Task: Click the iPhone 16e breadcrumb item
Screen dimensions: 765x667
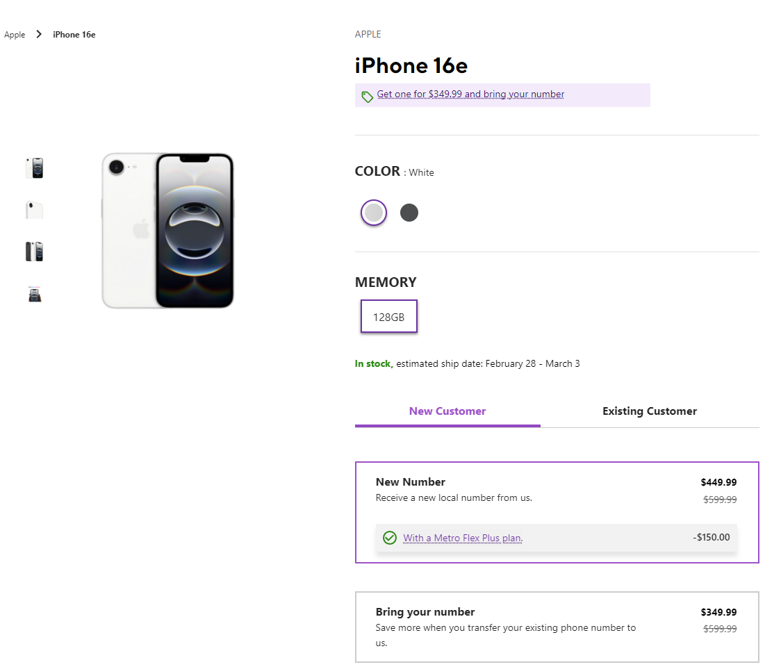Action: pyautogui.click(x=74, y=35)
